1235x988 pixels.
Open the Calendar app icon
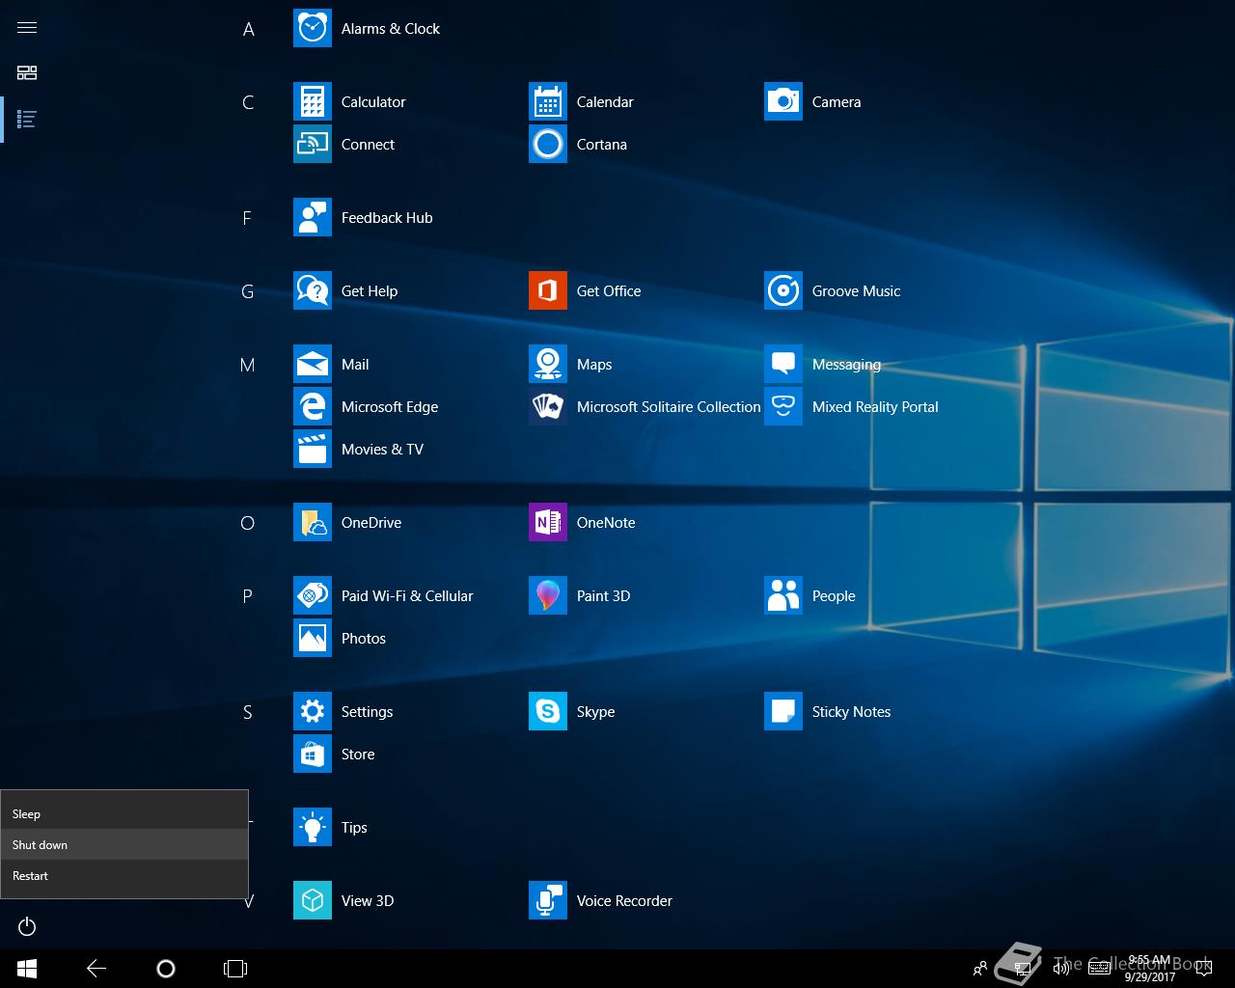[548, 101]
